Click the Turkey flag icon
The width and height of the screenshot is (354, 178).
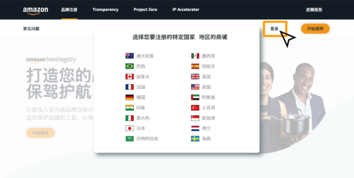click(195, 108)
